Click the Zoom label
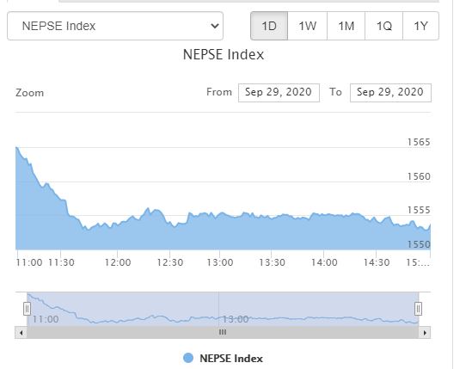Image resolution: width=472 pixels, height=369 pixels. [30, 93]
